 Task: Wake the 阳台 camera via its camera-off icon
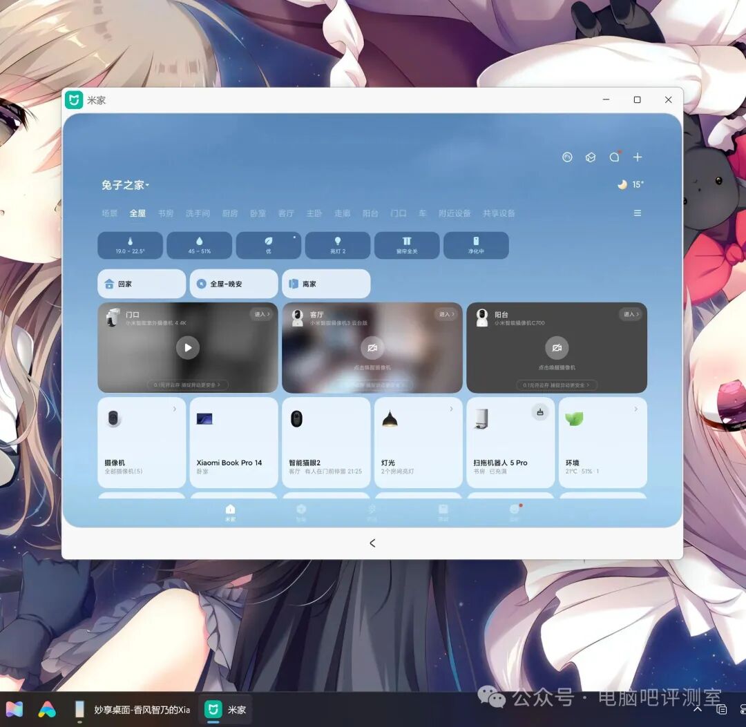(557, 348)
